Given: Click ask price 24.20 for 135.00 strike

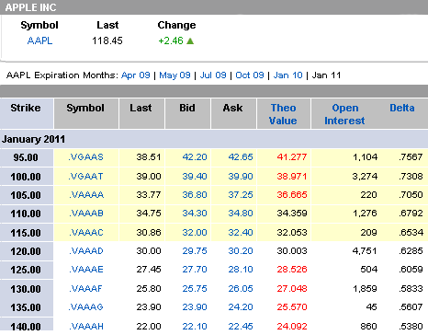Looking at the screenshot, I should (241, 307).
